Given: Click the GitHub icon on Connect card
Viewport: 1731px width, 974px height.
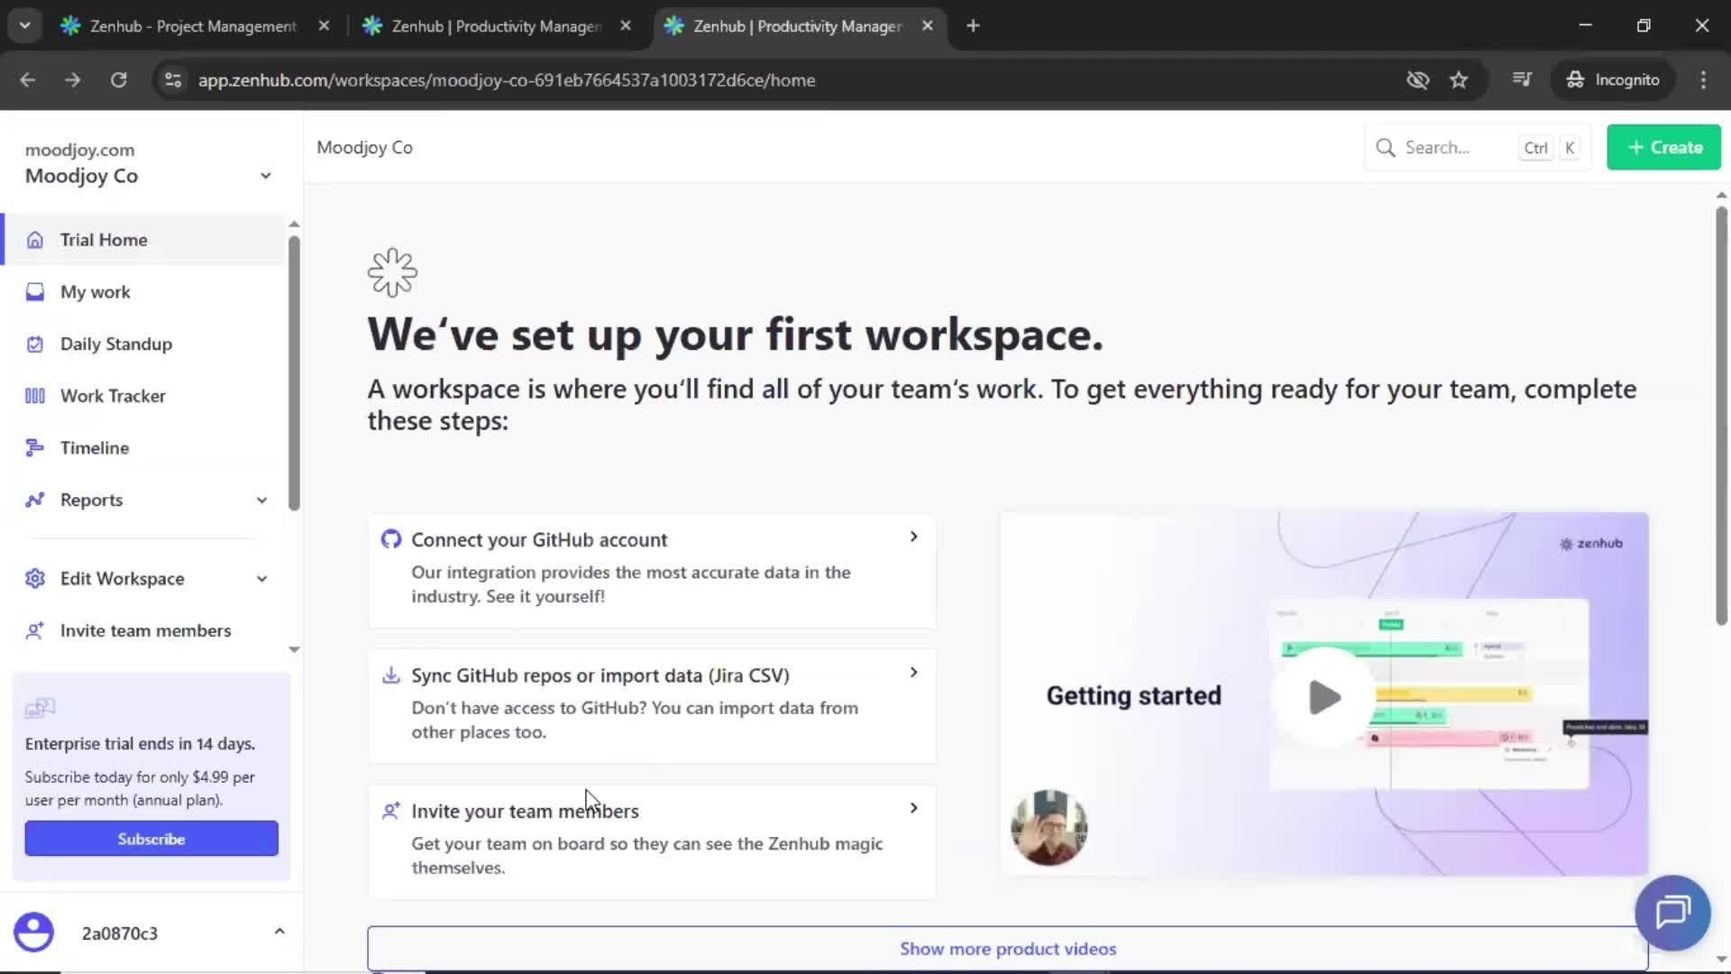Looking at the screenshot, I should (x=391, y=538).
